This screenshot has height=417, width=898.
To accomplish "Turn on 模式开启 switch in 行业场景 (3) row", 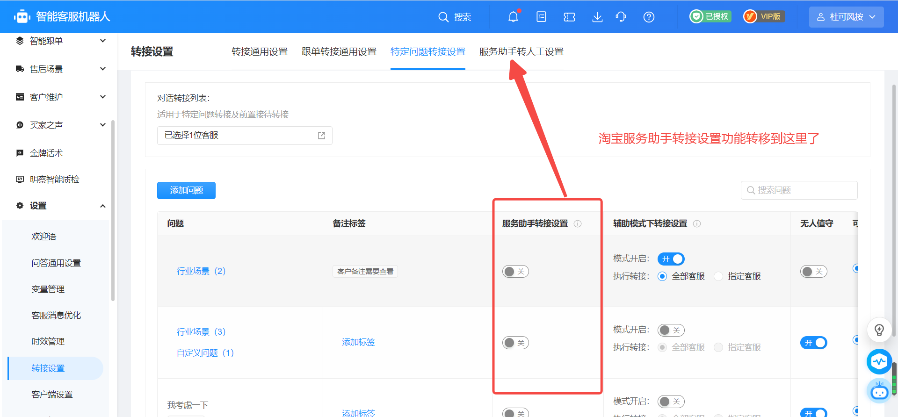I will [x=671, y=330].
